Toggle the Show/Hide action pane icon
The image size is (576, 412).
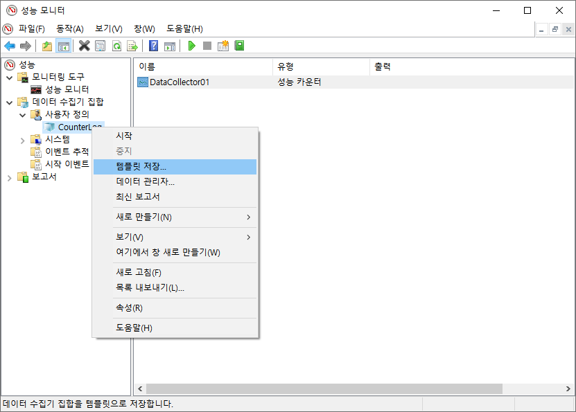point(170,46)
